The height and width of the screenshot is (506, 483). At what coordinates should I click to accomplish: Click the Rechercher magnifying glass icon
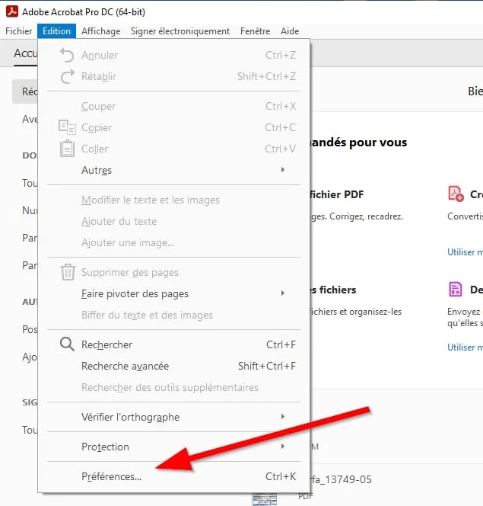click(68, 344)
